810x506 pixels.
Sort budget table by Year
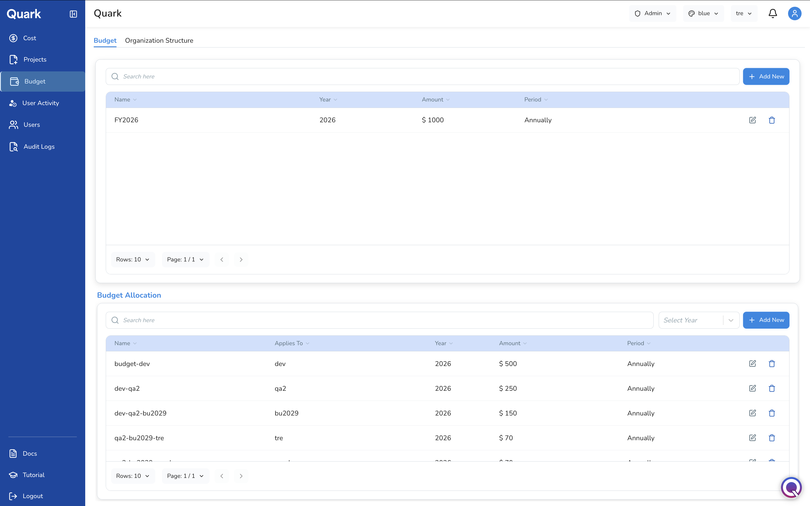click(328, 100)
